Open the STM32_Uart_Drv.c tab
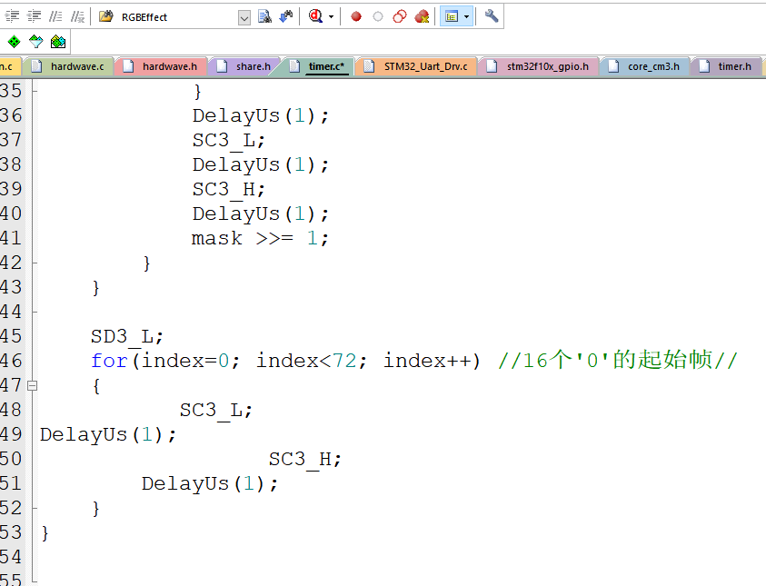Viewport: 766px width, 586px height. point(416,66)
